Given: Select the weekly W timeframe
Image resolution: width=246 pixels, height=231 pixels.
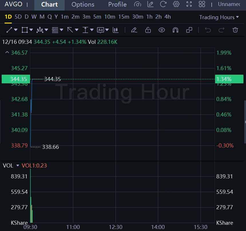Looking at the screenshot, I should (x=34, y=17).
